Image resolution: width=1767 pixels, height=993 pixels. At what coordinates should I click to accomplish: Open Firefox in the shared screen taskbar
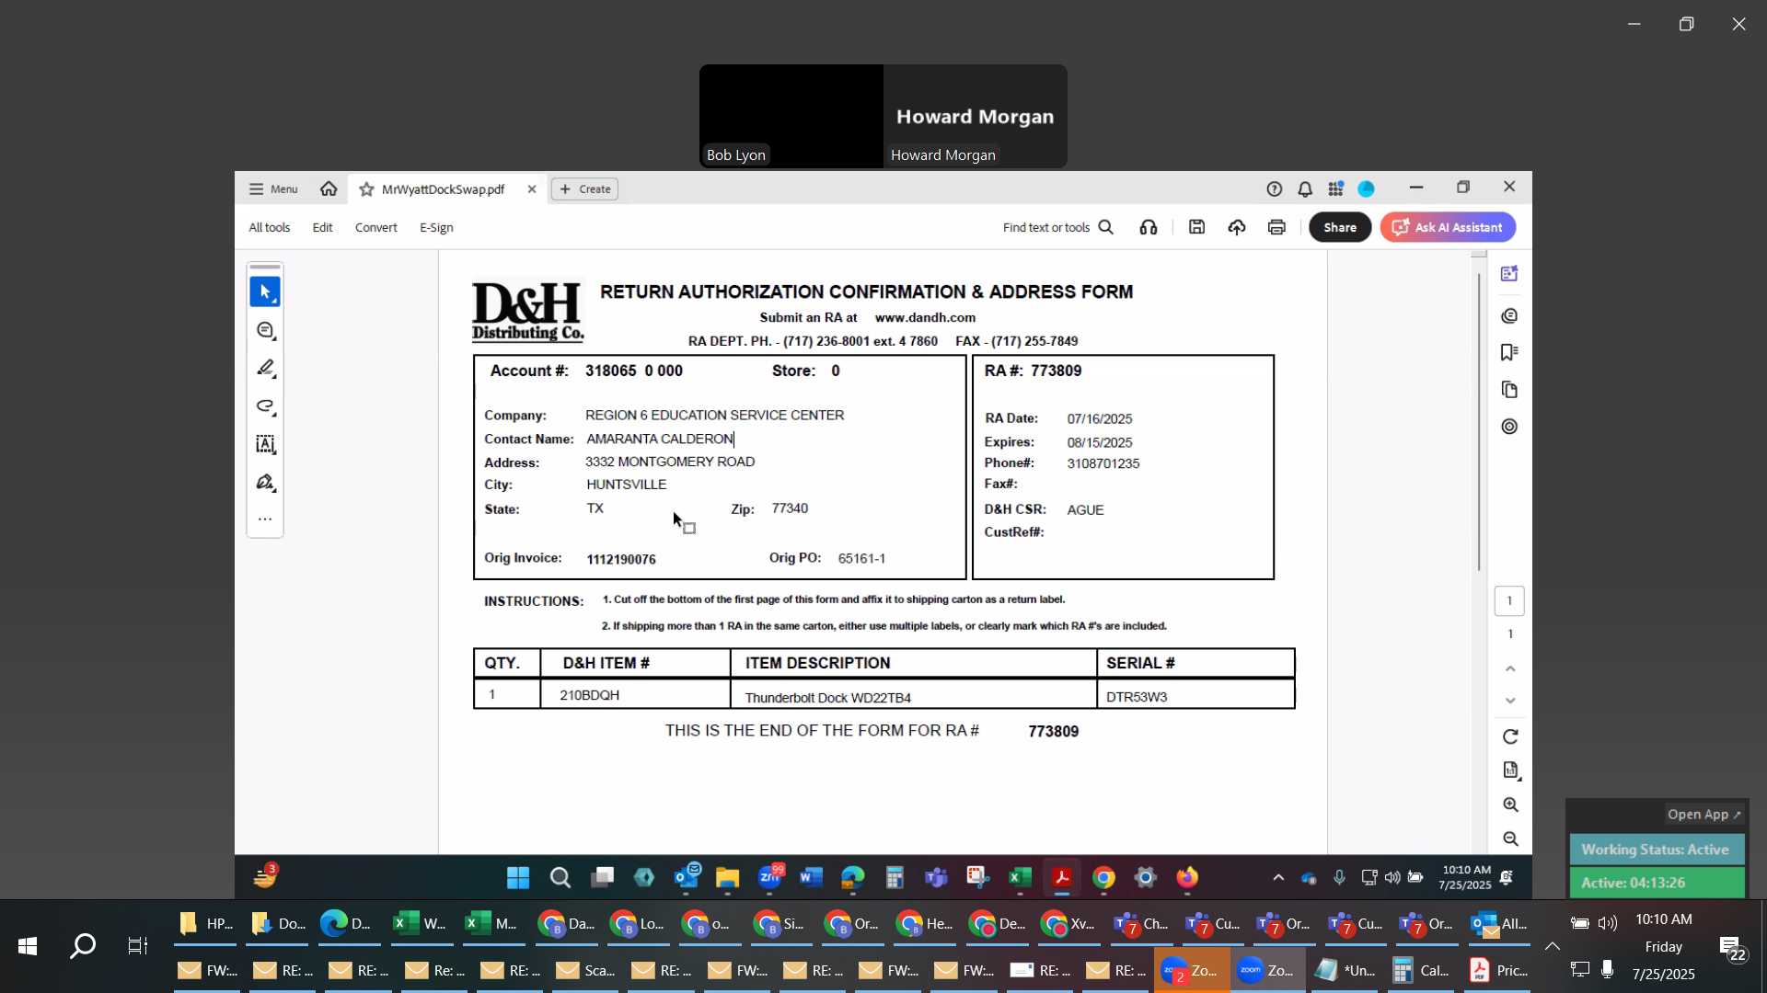click(x=1187, y=878)
